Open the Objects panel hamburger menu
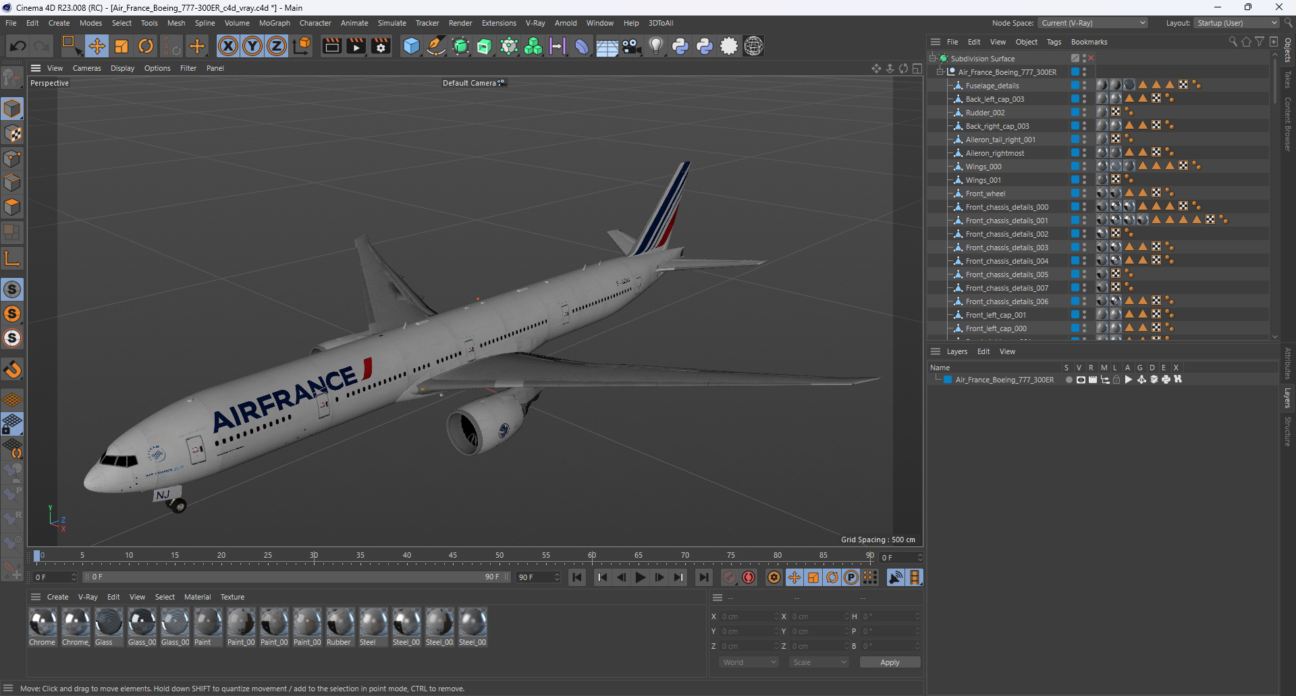Screen dimensions: 1296x696 click(935, 42)
